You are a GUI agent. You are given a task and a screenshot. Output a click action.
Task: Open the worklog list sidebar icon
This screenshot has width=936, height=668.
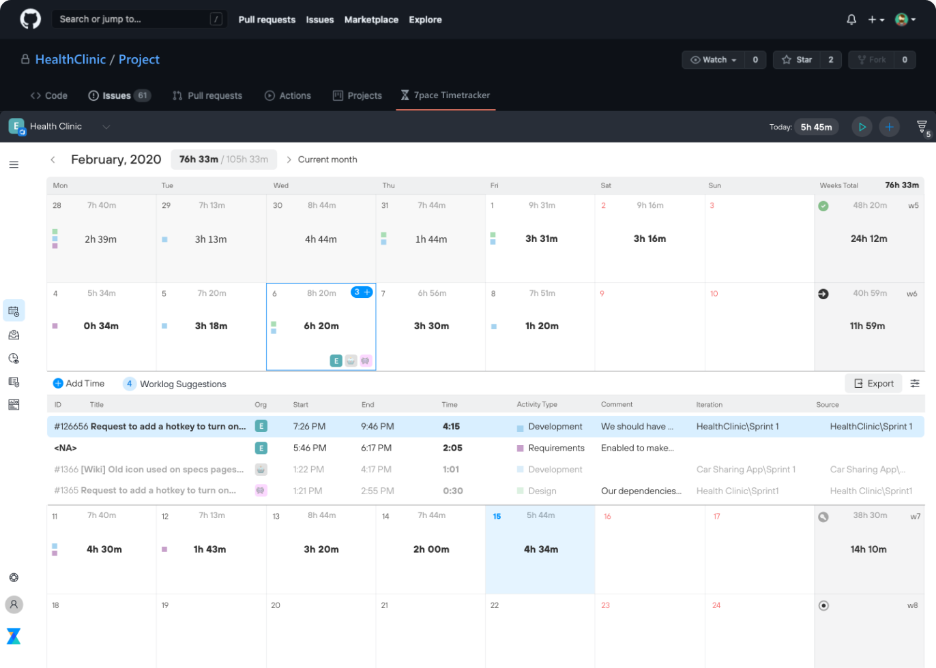point(14,382)
